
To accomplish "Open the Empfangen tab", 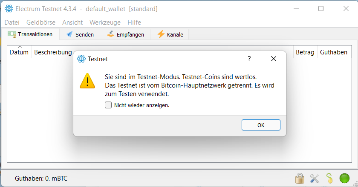I will [x=125, y=34].
